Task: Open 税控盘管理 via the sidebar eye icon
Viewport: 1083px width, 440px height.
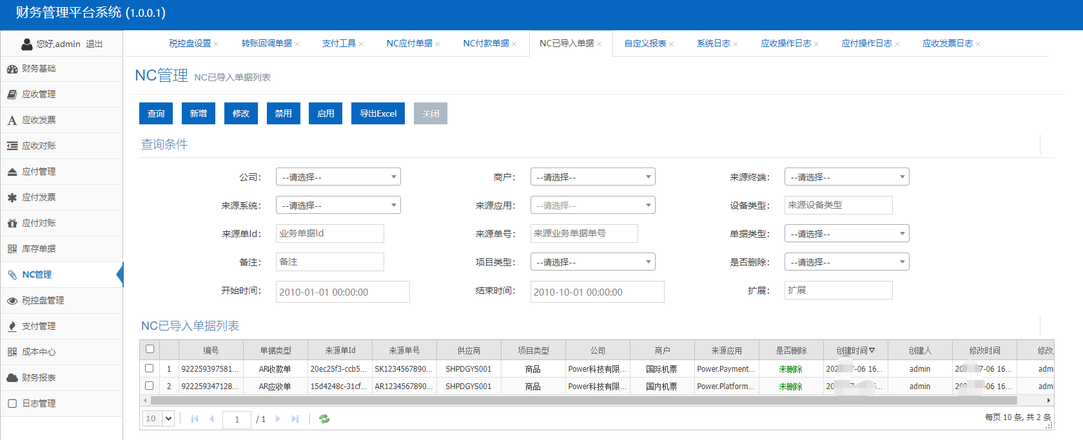Action: tap(12, 301)
